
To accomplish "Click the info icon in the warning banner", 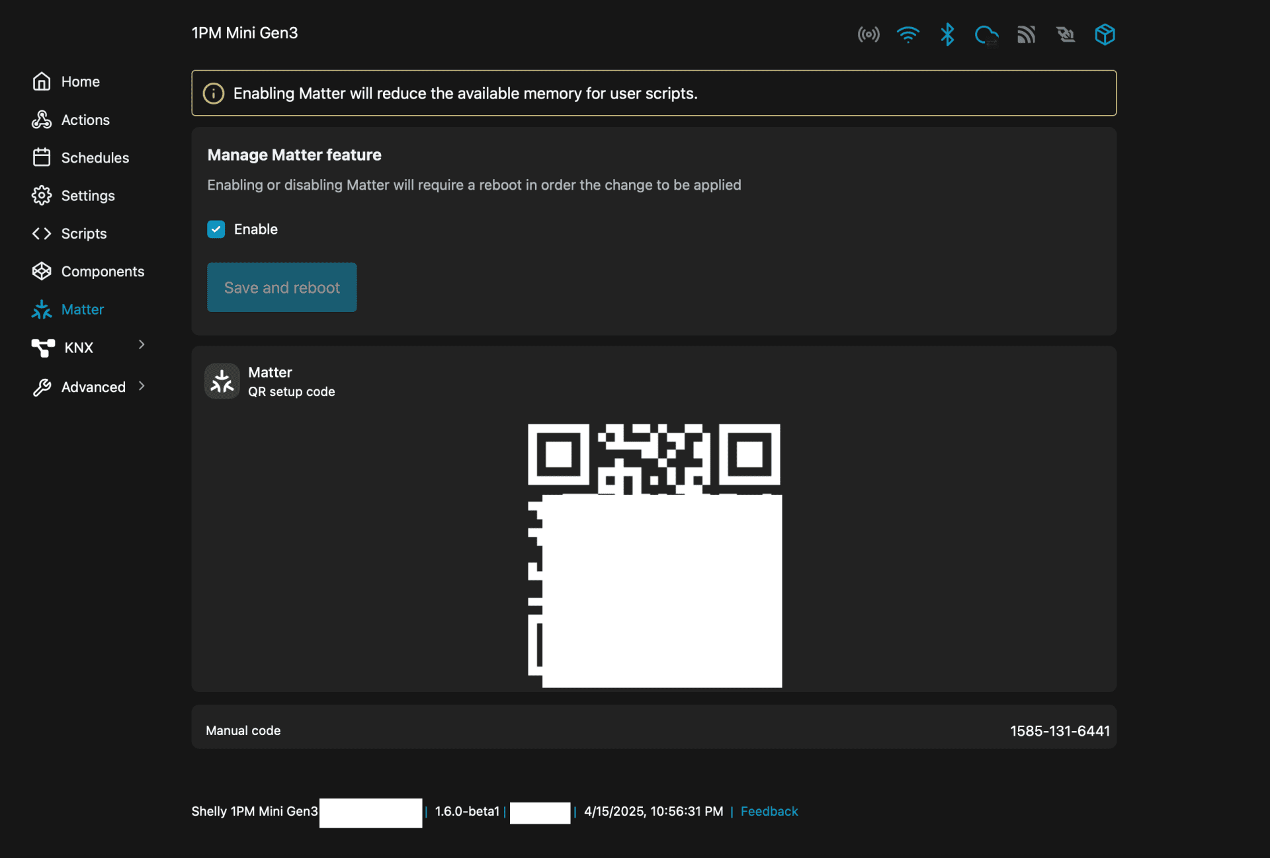I will [213, 93].
